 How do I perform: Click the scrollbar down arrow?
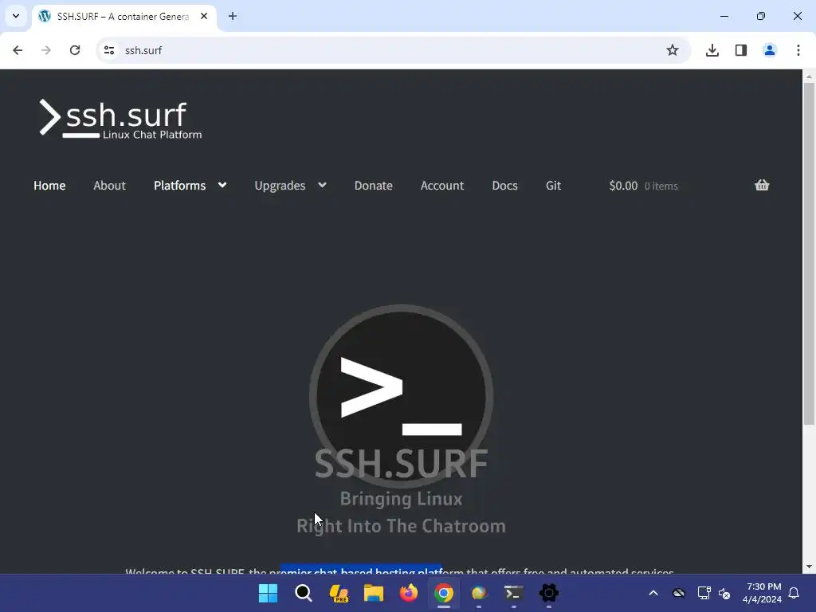click(x=809, y=567)
